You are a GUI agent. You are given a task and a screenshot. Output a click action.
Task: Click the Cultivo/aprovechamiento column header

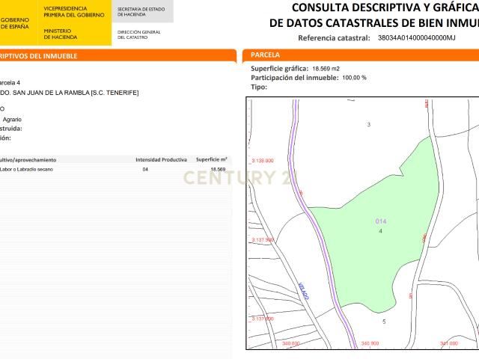pos(28,159)
